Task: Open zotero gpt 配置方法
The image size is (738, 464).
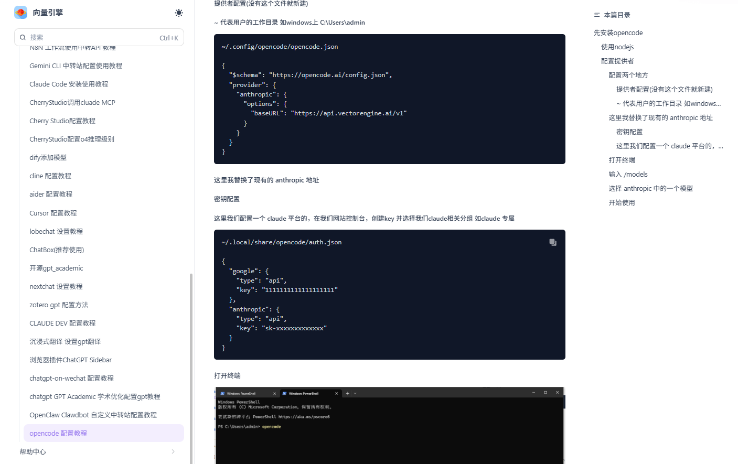Action: point(59,305)
